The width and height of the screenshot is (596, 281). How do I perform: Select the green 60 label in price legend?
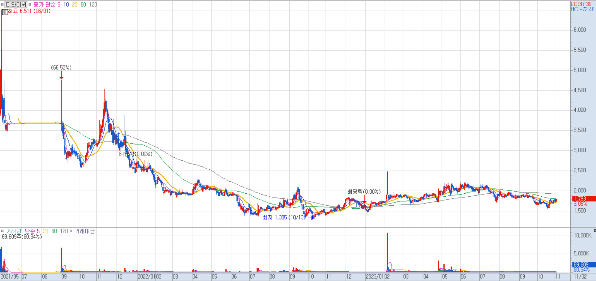coord(83,5)
